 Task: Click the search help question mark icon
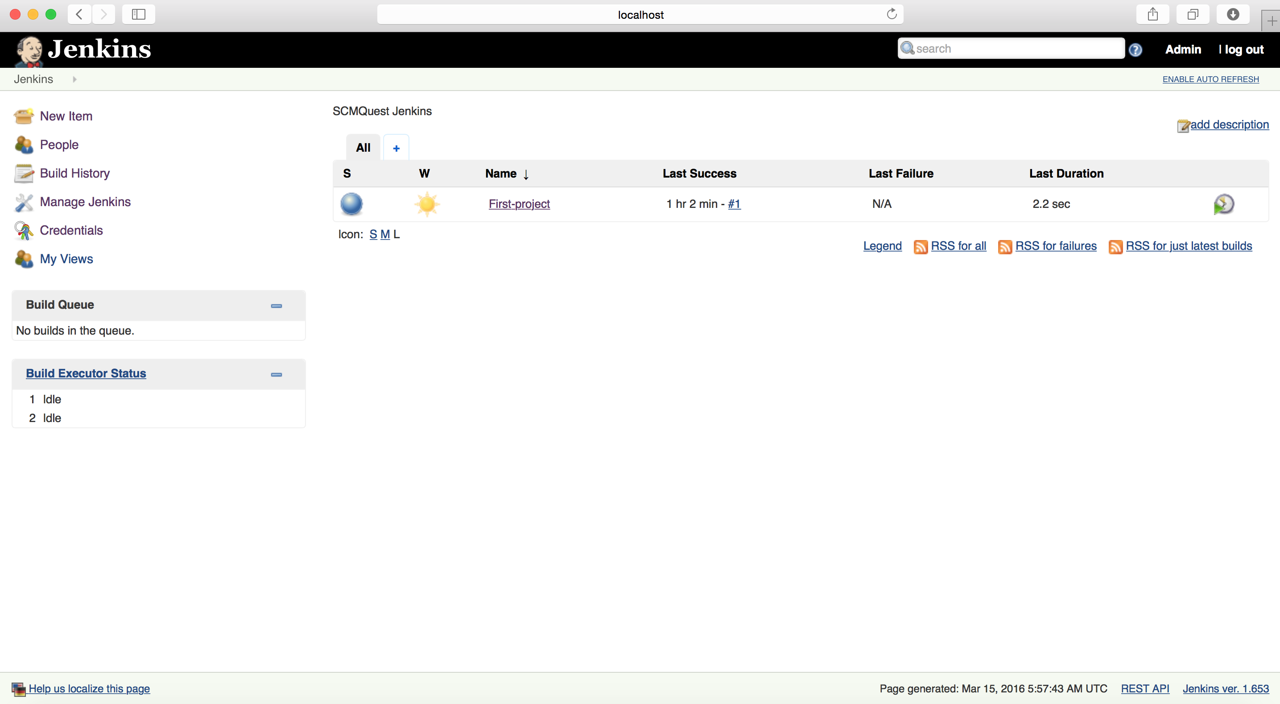point(1135,50)
